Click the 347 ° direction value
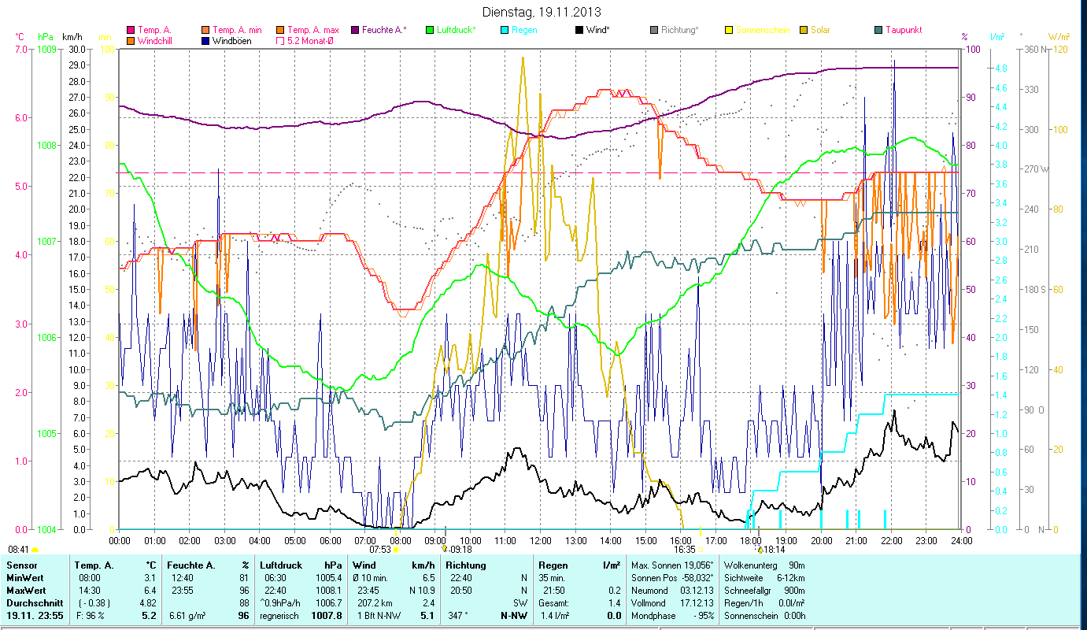 458,616
